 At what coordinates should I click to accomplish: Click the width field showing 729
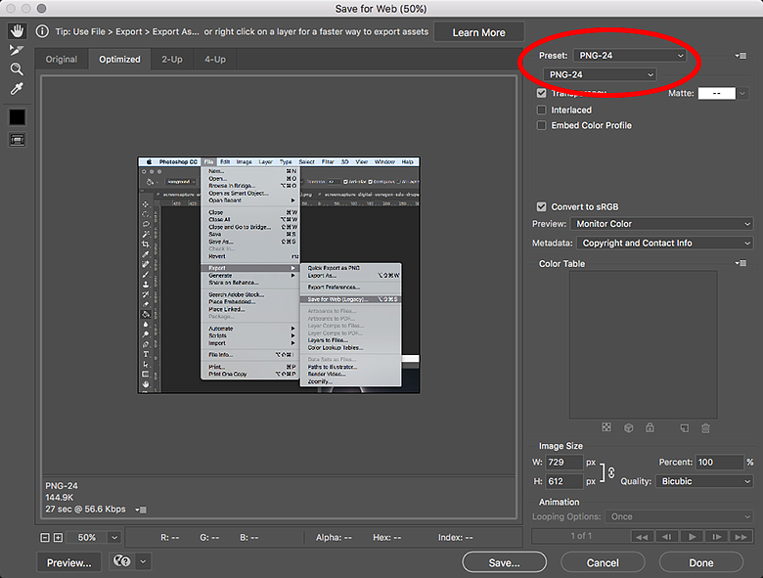click(x=564, y=463)
